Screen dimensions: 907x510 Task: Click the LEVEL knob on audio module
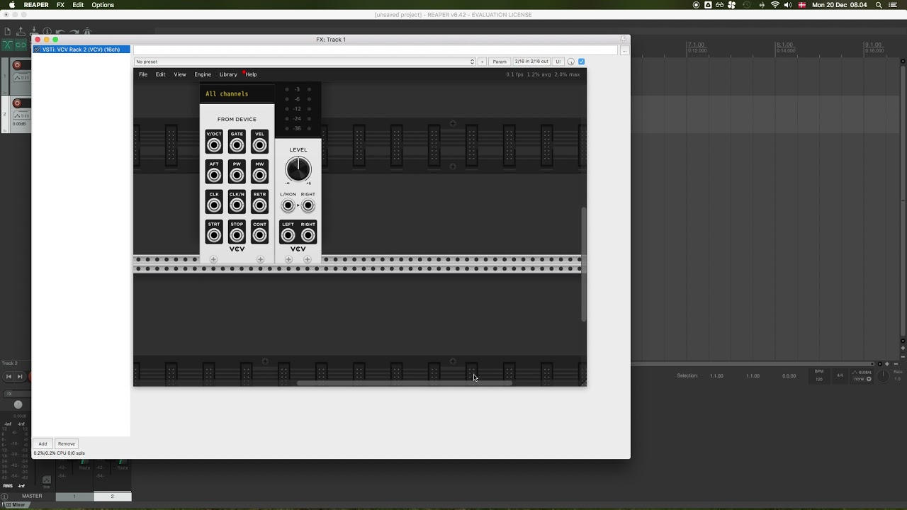(298, 169)
